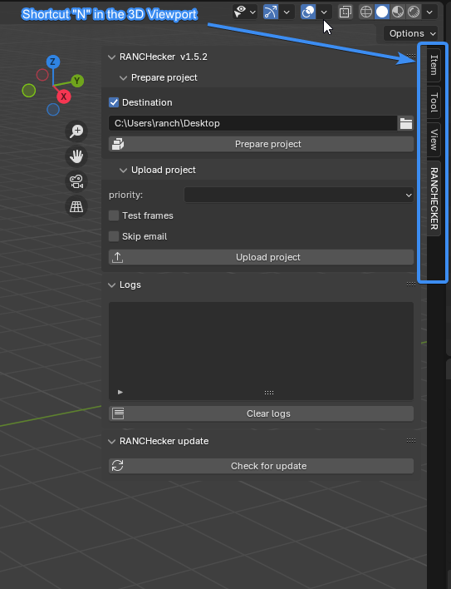Enable the Test frames checkbox
The width and height of the screenshot is (451, 589).
pos(114,215)
